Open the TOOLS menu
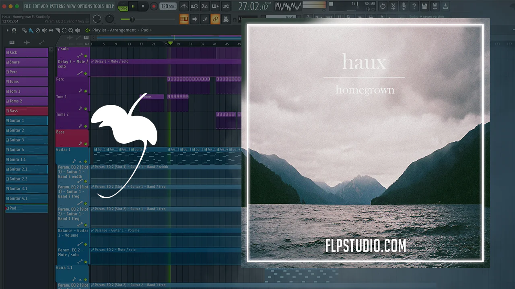The image size is (515, 289). 99,6
